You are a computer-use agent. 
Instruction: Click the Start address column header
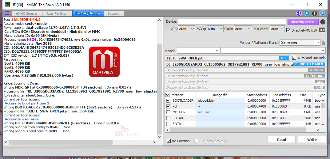257,95
